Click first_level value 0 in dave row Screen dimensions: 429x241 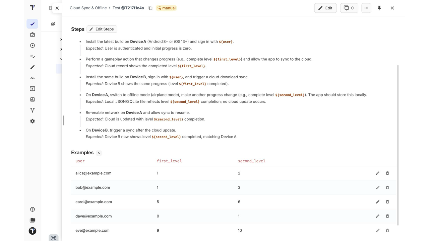158,216
